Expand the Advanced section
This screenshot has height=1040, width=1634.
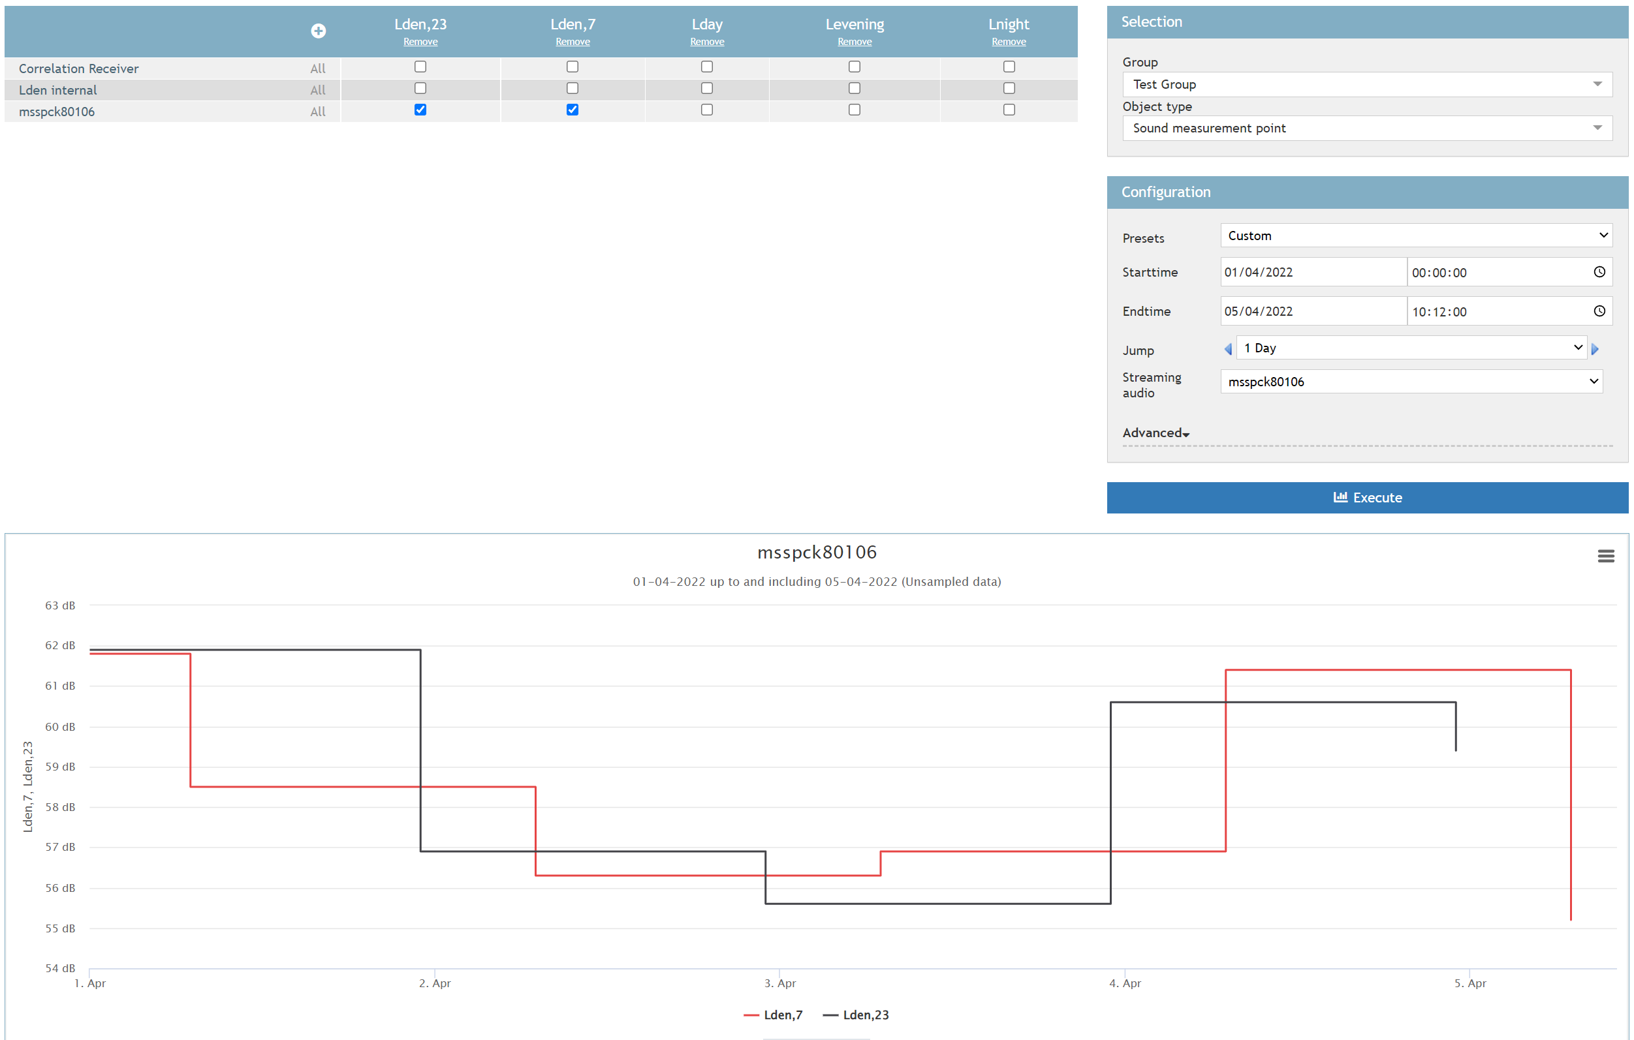point(1155,433)
